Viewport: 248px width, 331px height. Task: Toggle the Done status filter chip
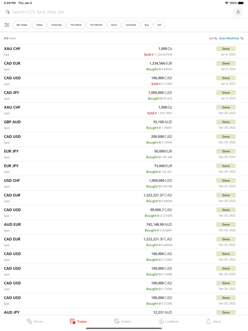tap(114, 25)
